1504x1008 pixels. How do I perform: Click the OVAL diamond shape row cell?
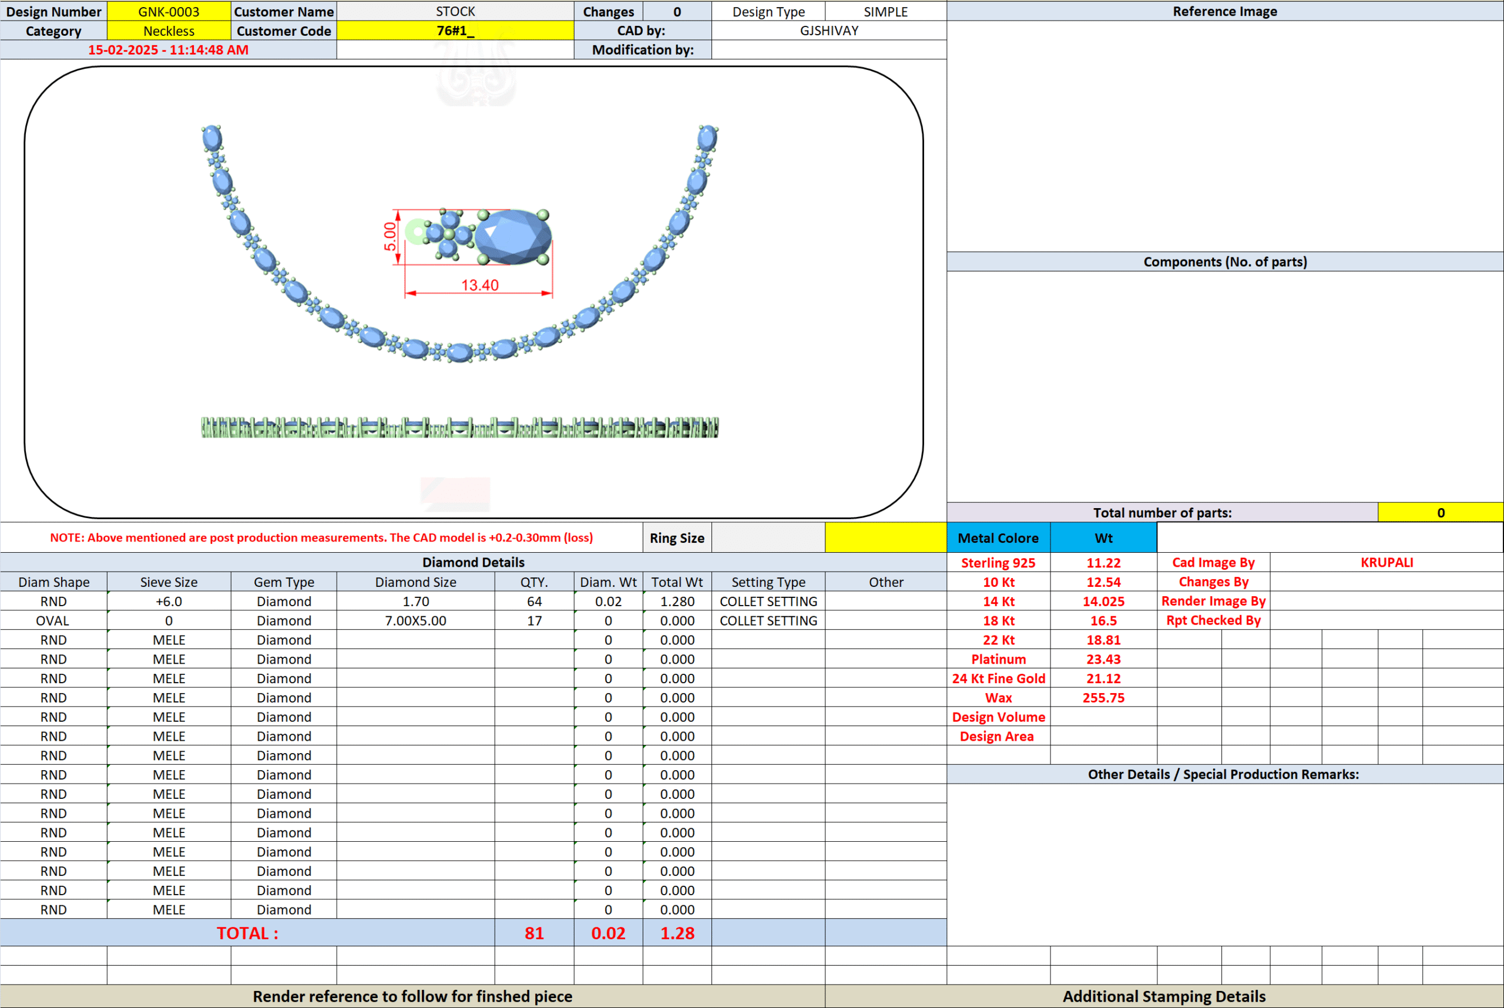click(x=53, y=620)
